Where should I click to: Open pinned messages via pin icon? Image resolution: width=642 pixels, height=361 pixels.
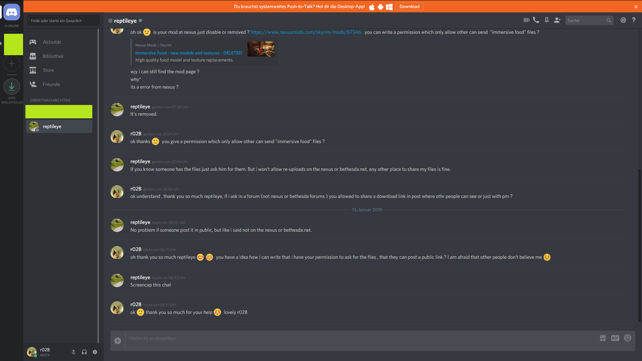547,20
